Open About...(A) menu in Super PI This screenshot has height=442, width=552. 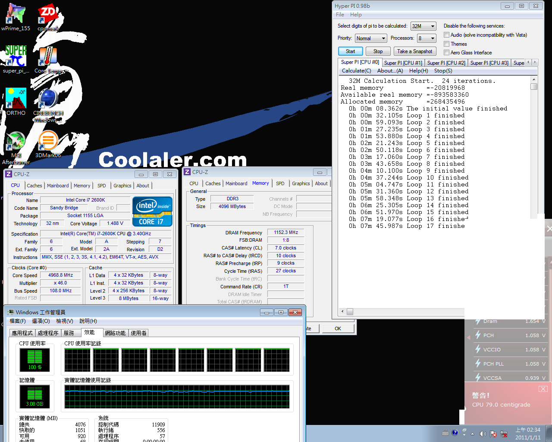pyautogui.click(x=390, y=71)
